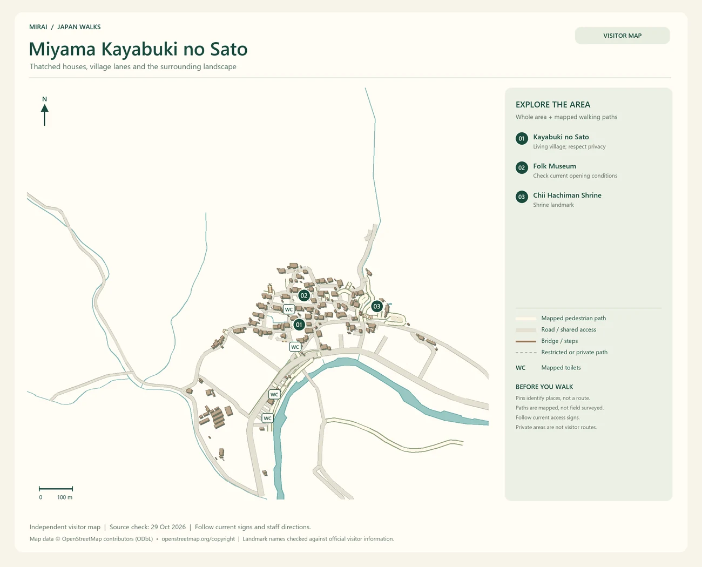This screenshot has width=702, height=567.
Task: Click the Mapped pedestrian path legend swatch
Action: coord(526,319)
